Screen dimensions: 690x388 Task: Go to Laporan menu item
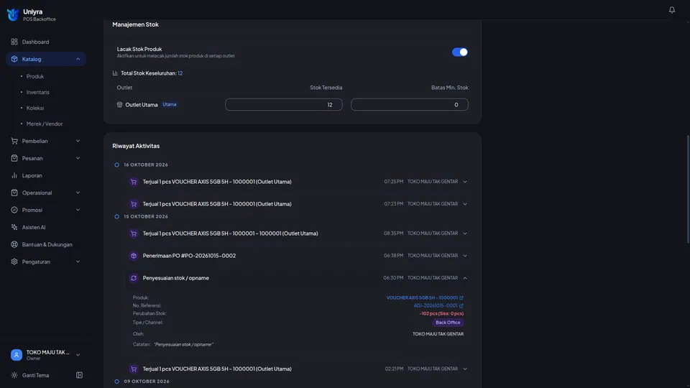tap(46, 175)
